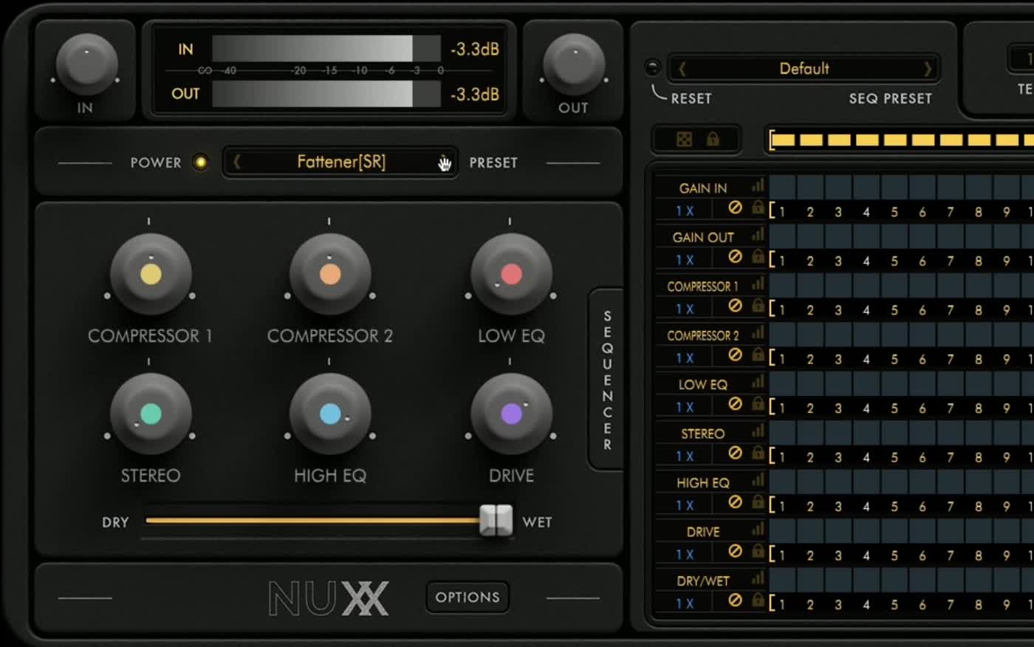Click the bars icon in the DRY/WET row
Viewport: 1034px width, 647px height.
click(x=758, y=579)
